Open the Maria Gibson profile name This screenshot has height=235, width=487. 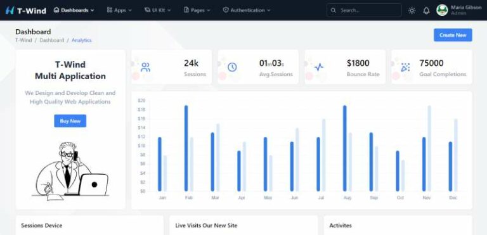[x=466, y=7]
